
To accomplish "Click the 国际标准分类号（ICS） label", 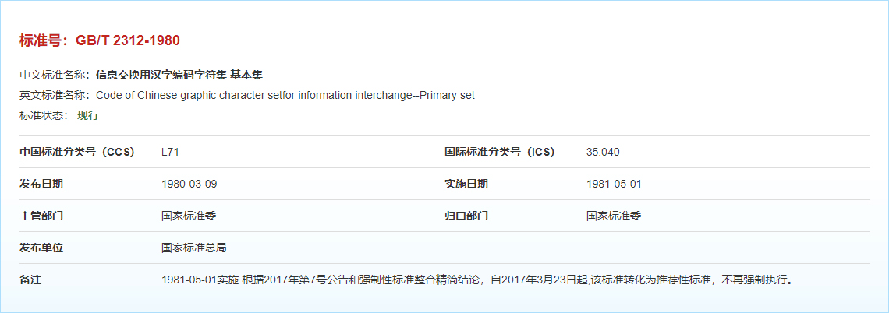I will point(499,152).
